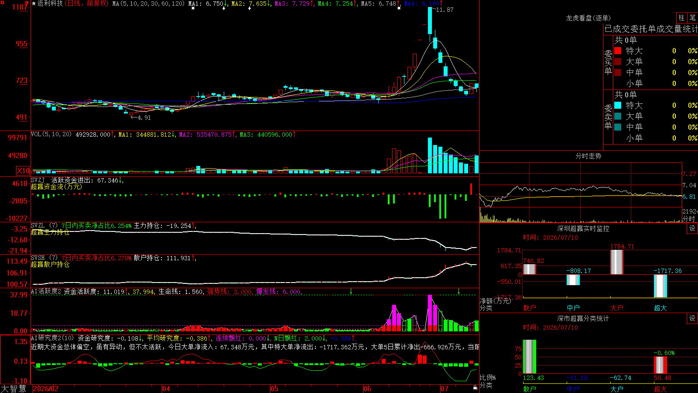Click the 强势线: 3.000 label

click(x=230, y=292)
